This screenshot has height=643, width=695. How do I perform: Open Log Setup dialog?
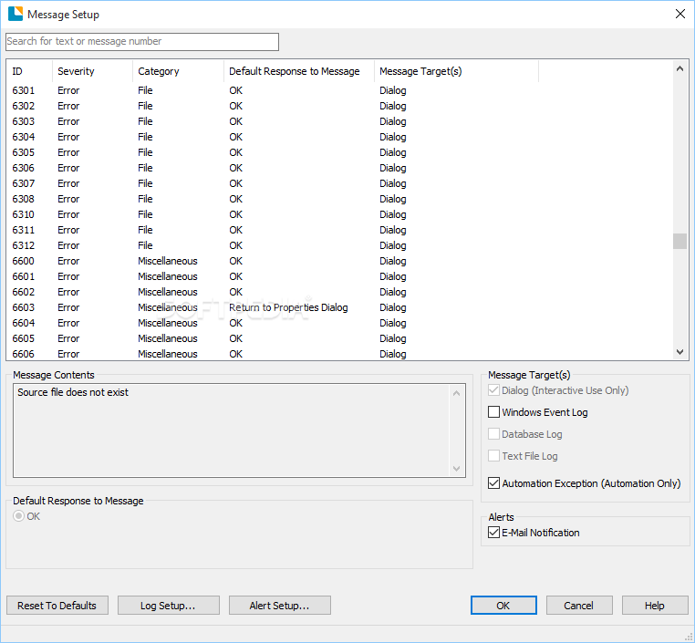169,606
